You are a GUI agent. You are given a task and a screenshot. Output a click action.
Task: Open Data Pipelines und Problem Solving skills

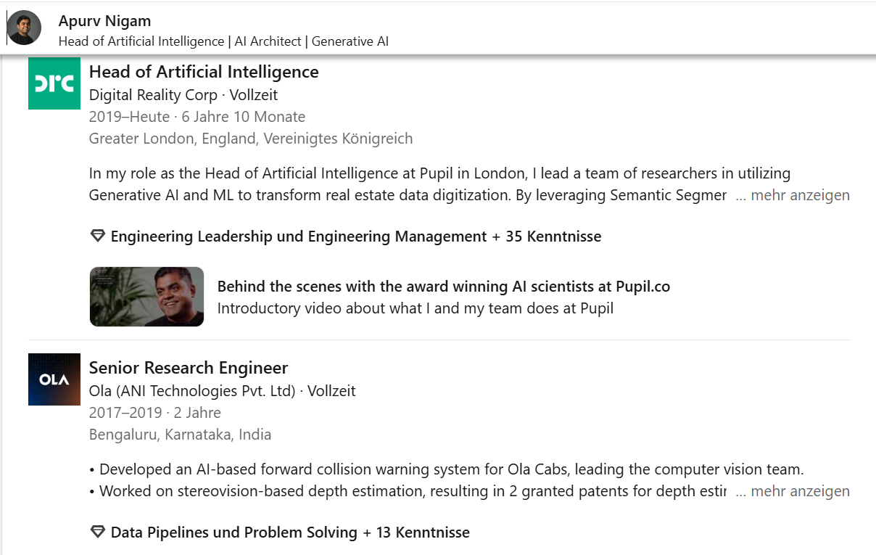coord(290,533)
